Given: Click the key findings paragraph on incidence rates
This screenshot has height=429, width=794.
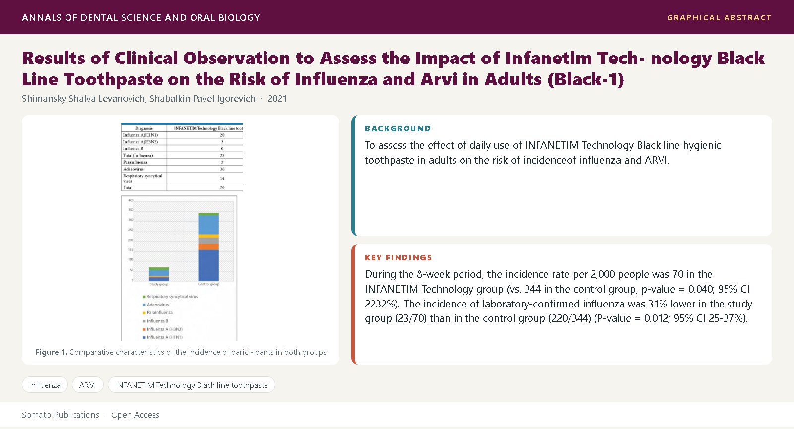Looking at the screenshot, I should tap(558, 296).
